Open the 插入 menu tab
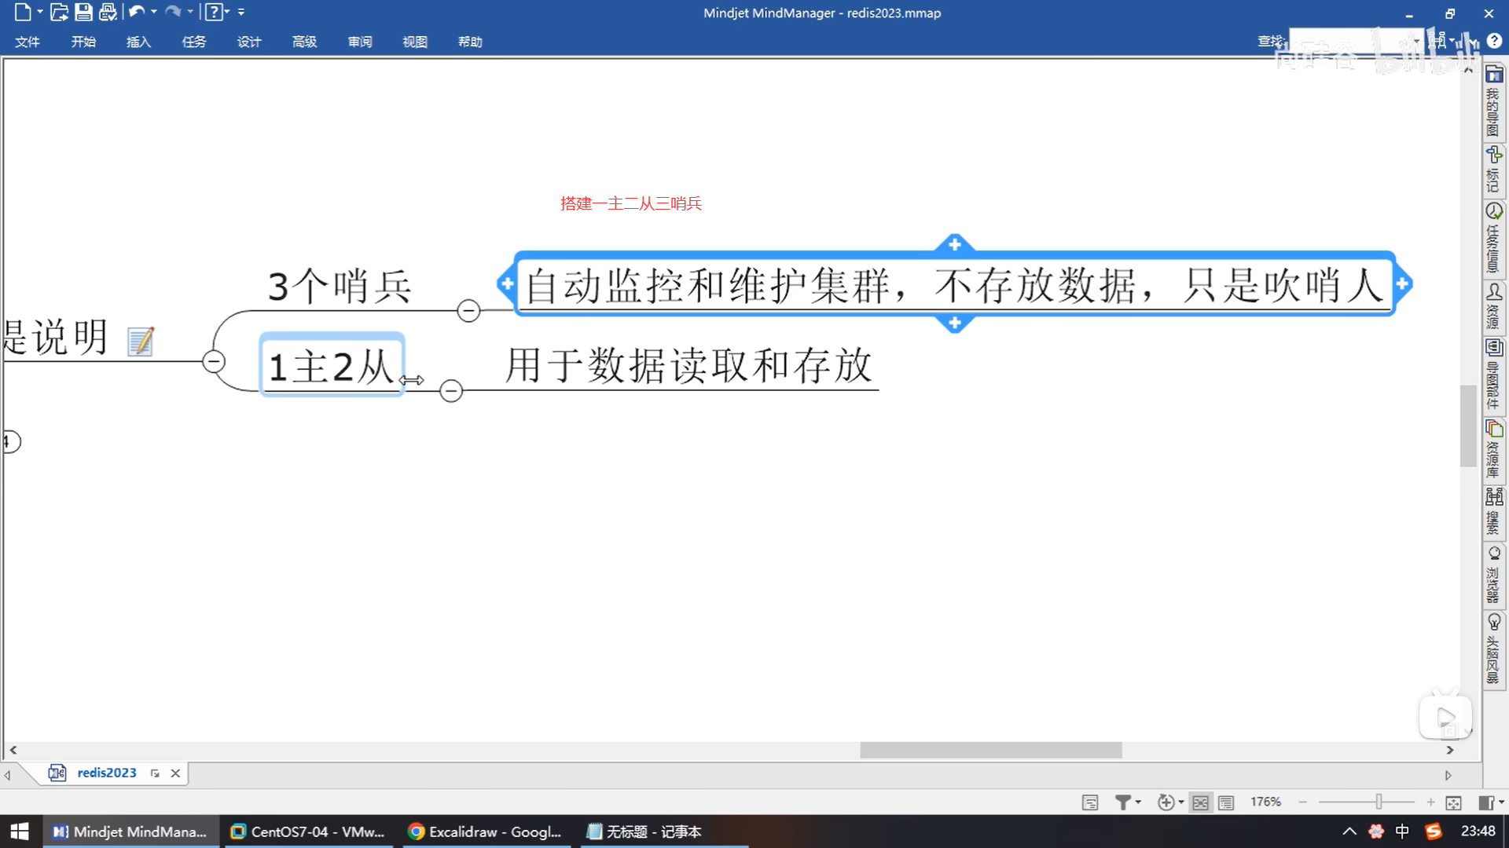 138,42
